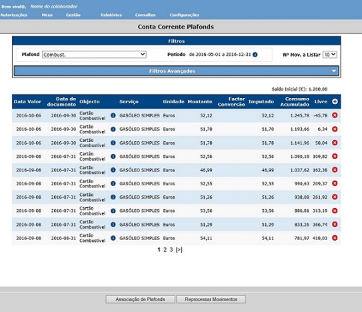Image resolution: width=362 pixels, height=312 pixels.
Task: Delete the 52,12 movement row
Action: click(x=335, y=115)
